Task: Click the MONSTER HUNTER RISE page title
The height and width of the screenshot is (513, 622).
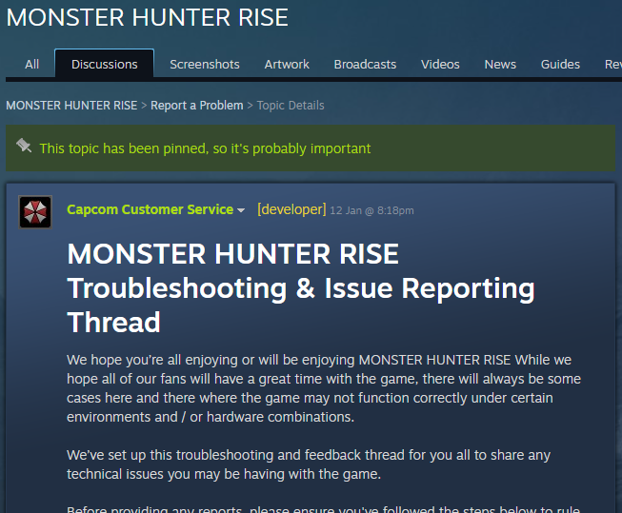Action: tap(148, 17)
